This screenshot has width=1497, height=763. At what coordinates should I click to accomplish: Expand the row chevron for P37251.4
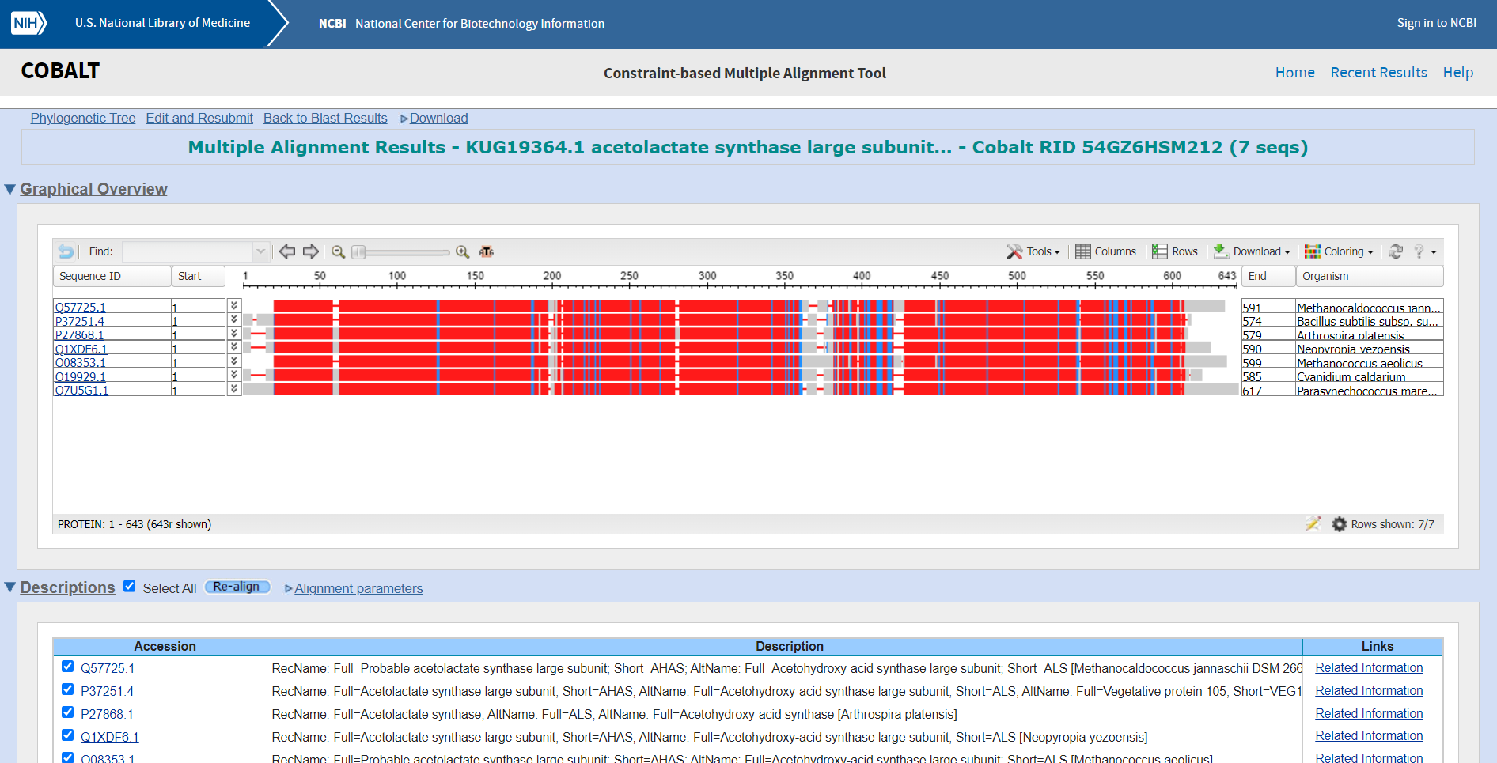point(234,319)
